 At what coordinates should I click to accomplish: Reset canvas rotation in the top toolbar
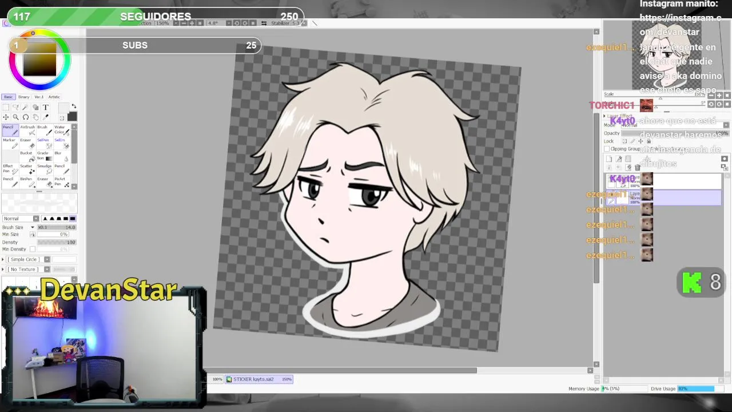[253, 23]
